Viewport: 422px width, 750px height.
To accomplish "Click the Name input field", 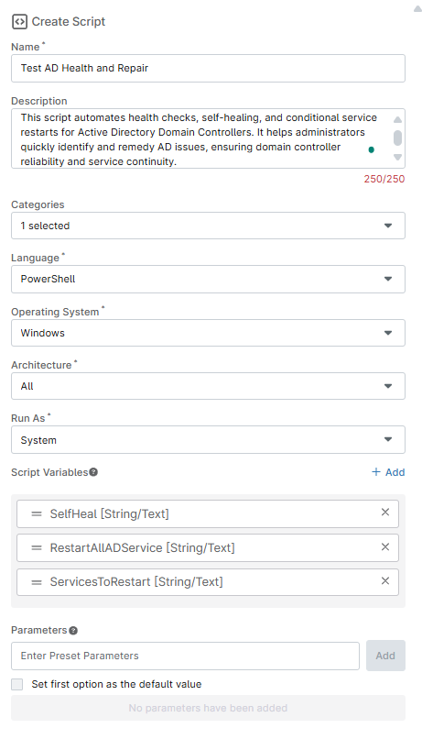I will 208,68.
